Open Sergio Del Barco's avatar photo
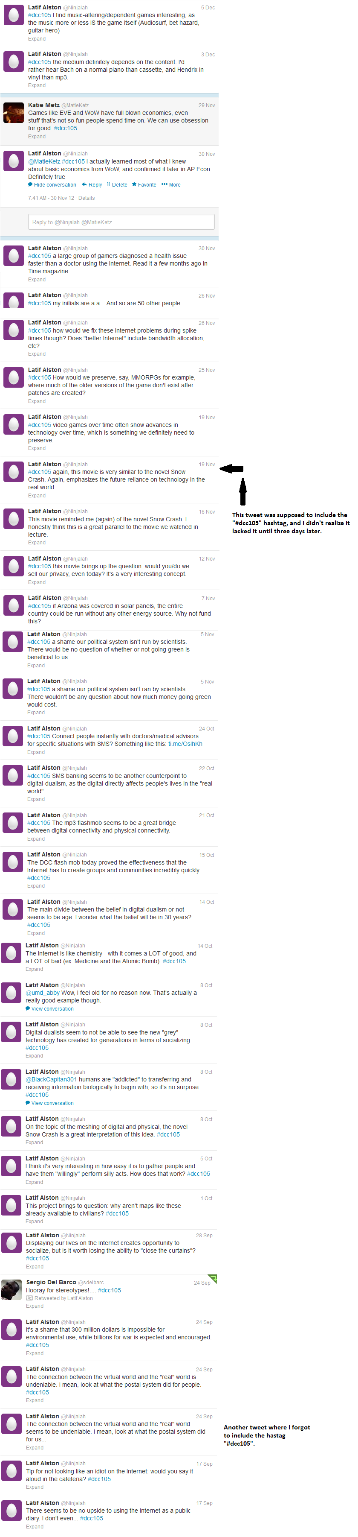Image resolution: width=358 pixels, height=1537 pixels. click(12, 1290)
